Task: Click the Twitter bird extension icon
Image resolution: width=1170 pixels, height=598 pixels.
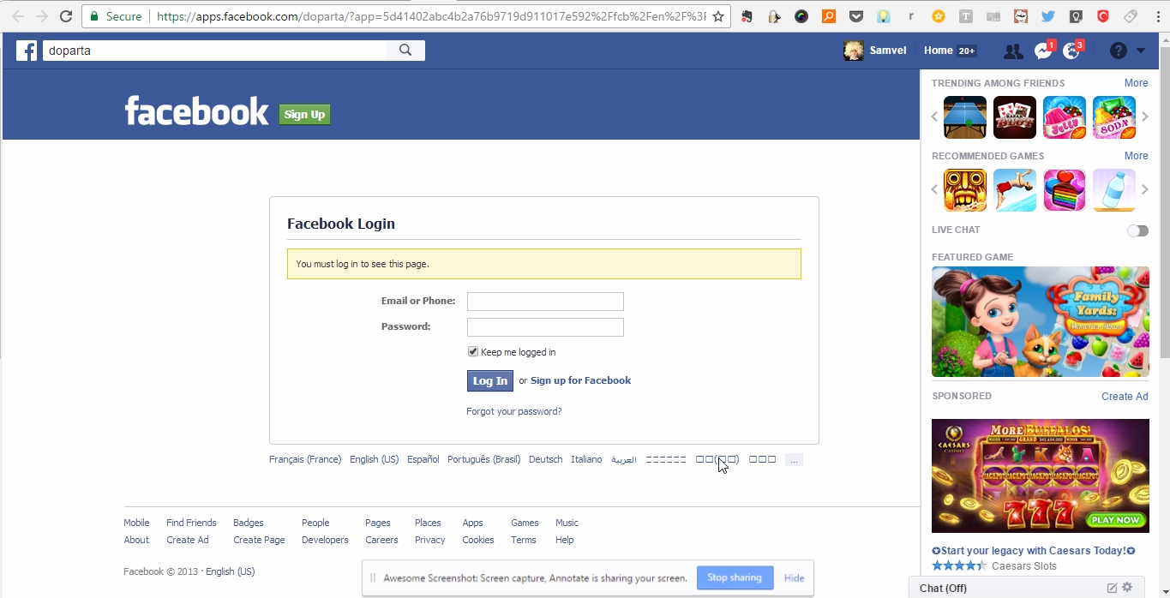Action: click(x=1048, y=16)
